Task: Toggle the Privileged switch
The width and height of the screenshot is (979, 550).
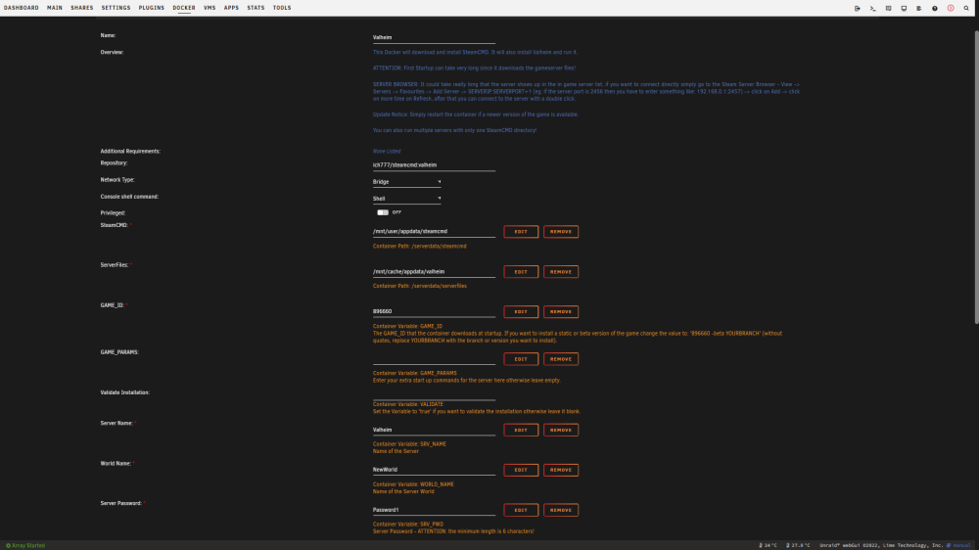Action: 383,212
